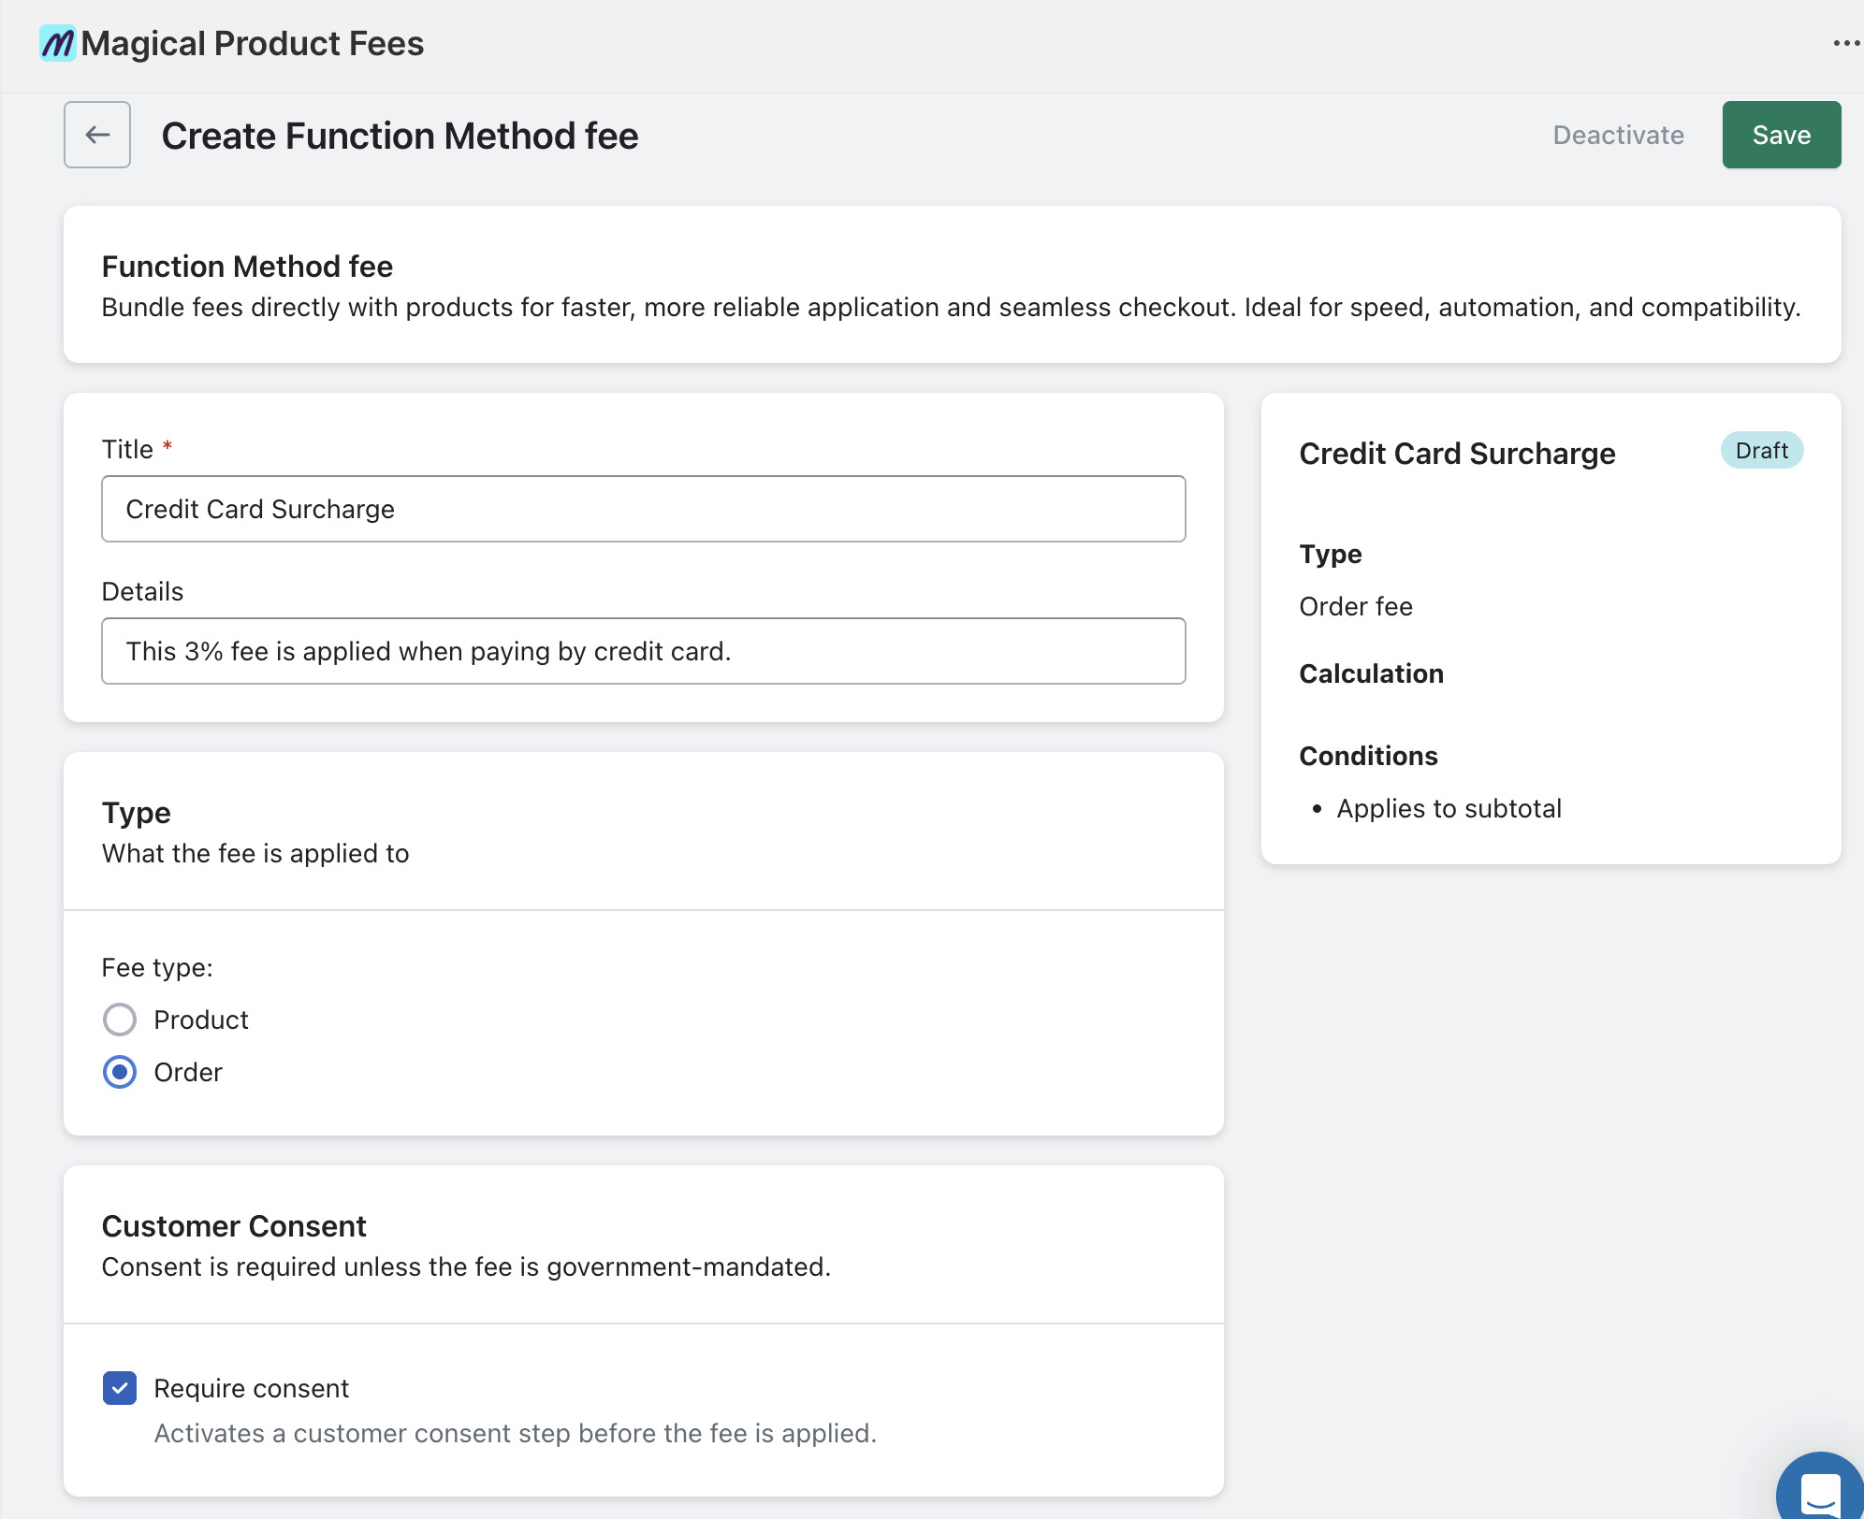Uncheck the Require consent checkbox
This screenshot has height=1519, width=1864.
(x=120, y=1388)
